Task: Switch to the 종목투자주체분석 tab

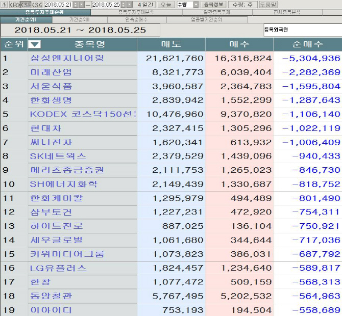Action: (136, 12)
